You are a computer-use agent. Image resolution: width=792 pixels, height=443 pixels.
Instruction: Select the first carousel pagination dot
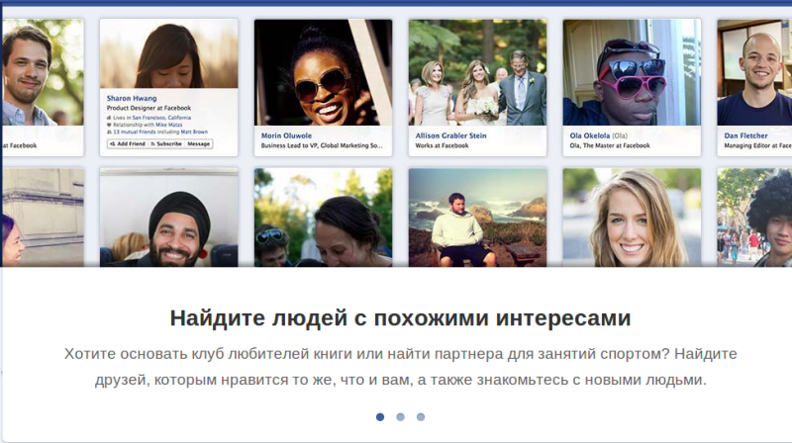point(380,416)
